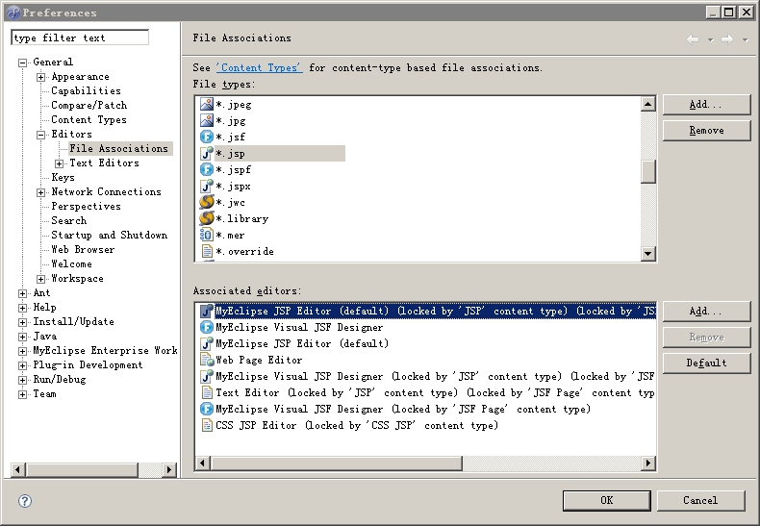Expand Install/Update category
760x526 pixels.
[x=22, y=322]
